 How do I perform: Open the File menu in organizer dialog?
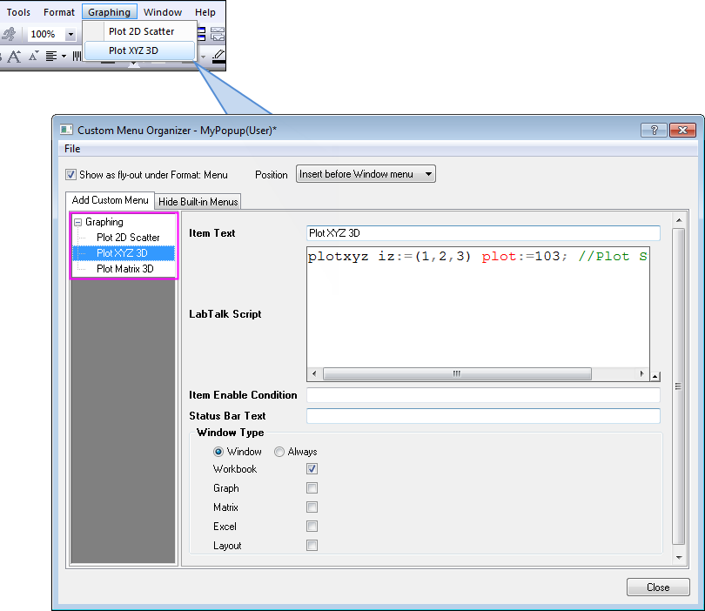[x=72, y=149]
